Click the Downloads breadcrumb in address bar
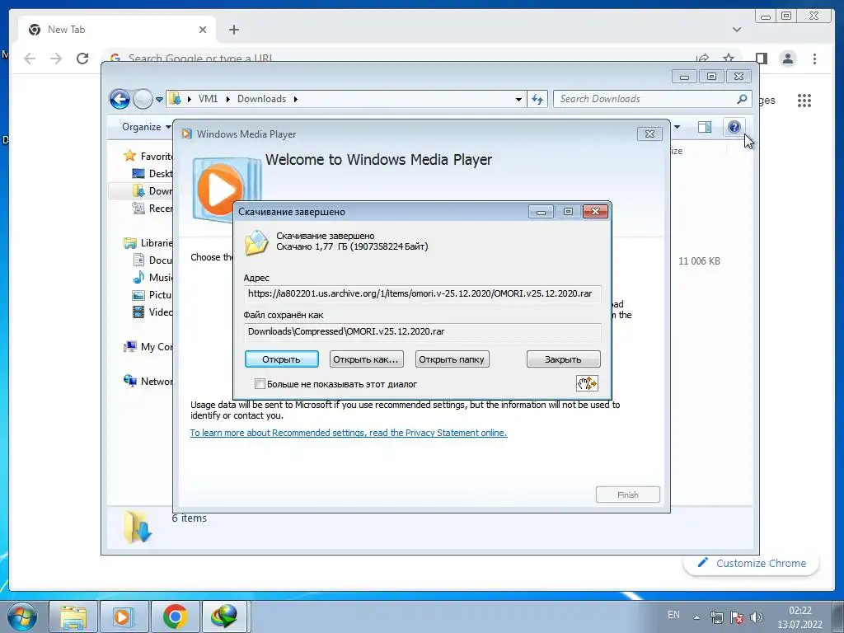 261,99
